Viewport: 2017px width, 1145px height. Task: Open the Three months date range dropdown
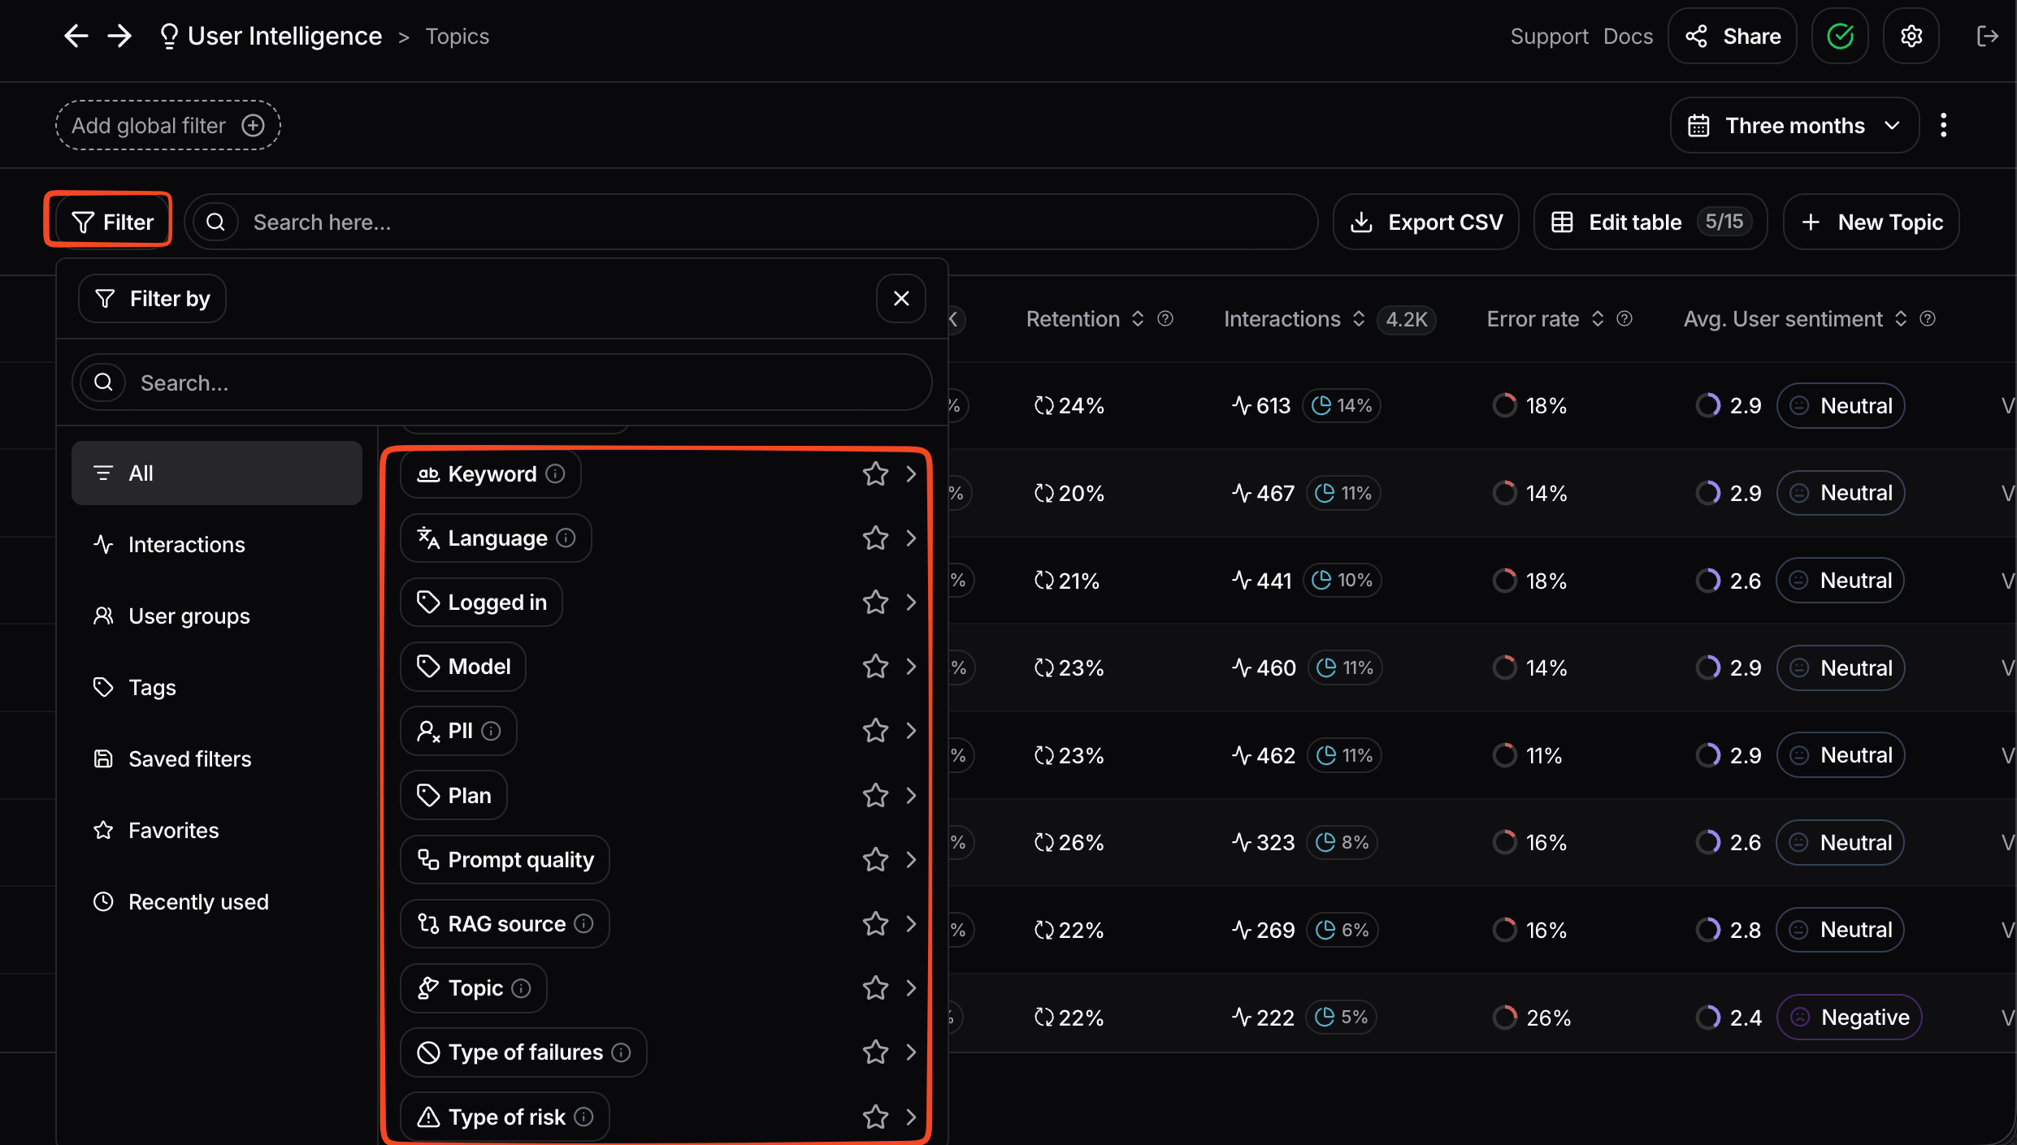[1794, 125]
